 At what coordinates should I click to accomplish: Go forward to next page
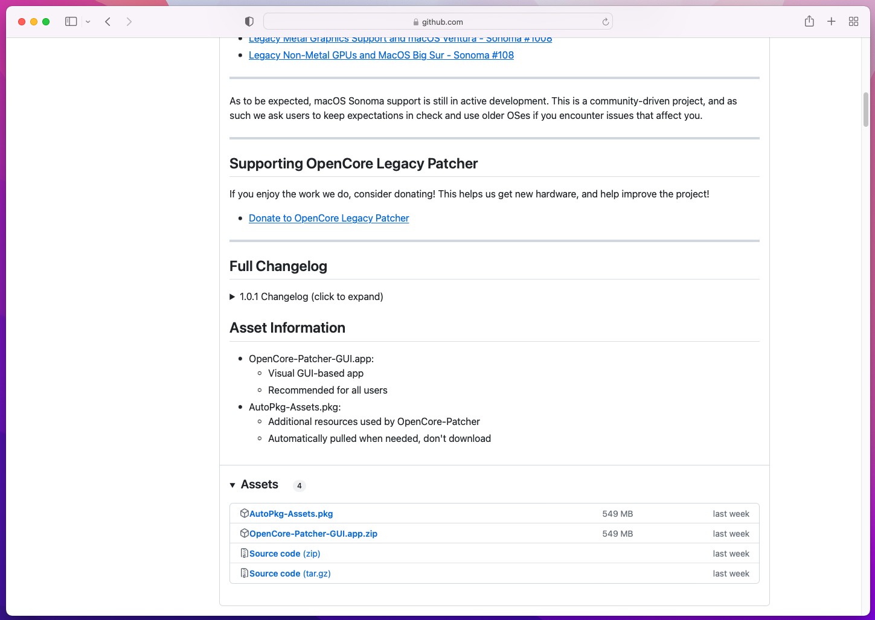point(129,22)
